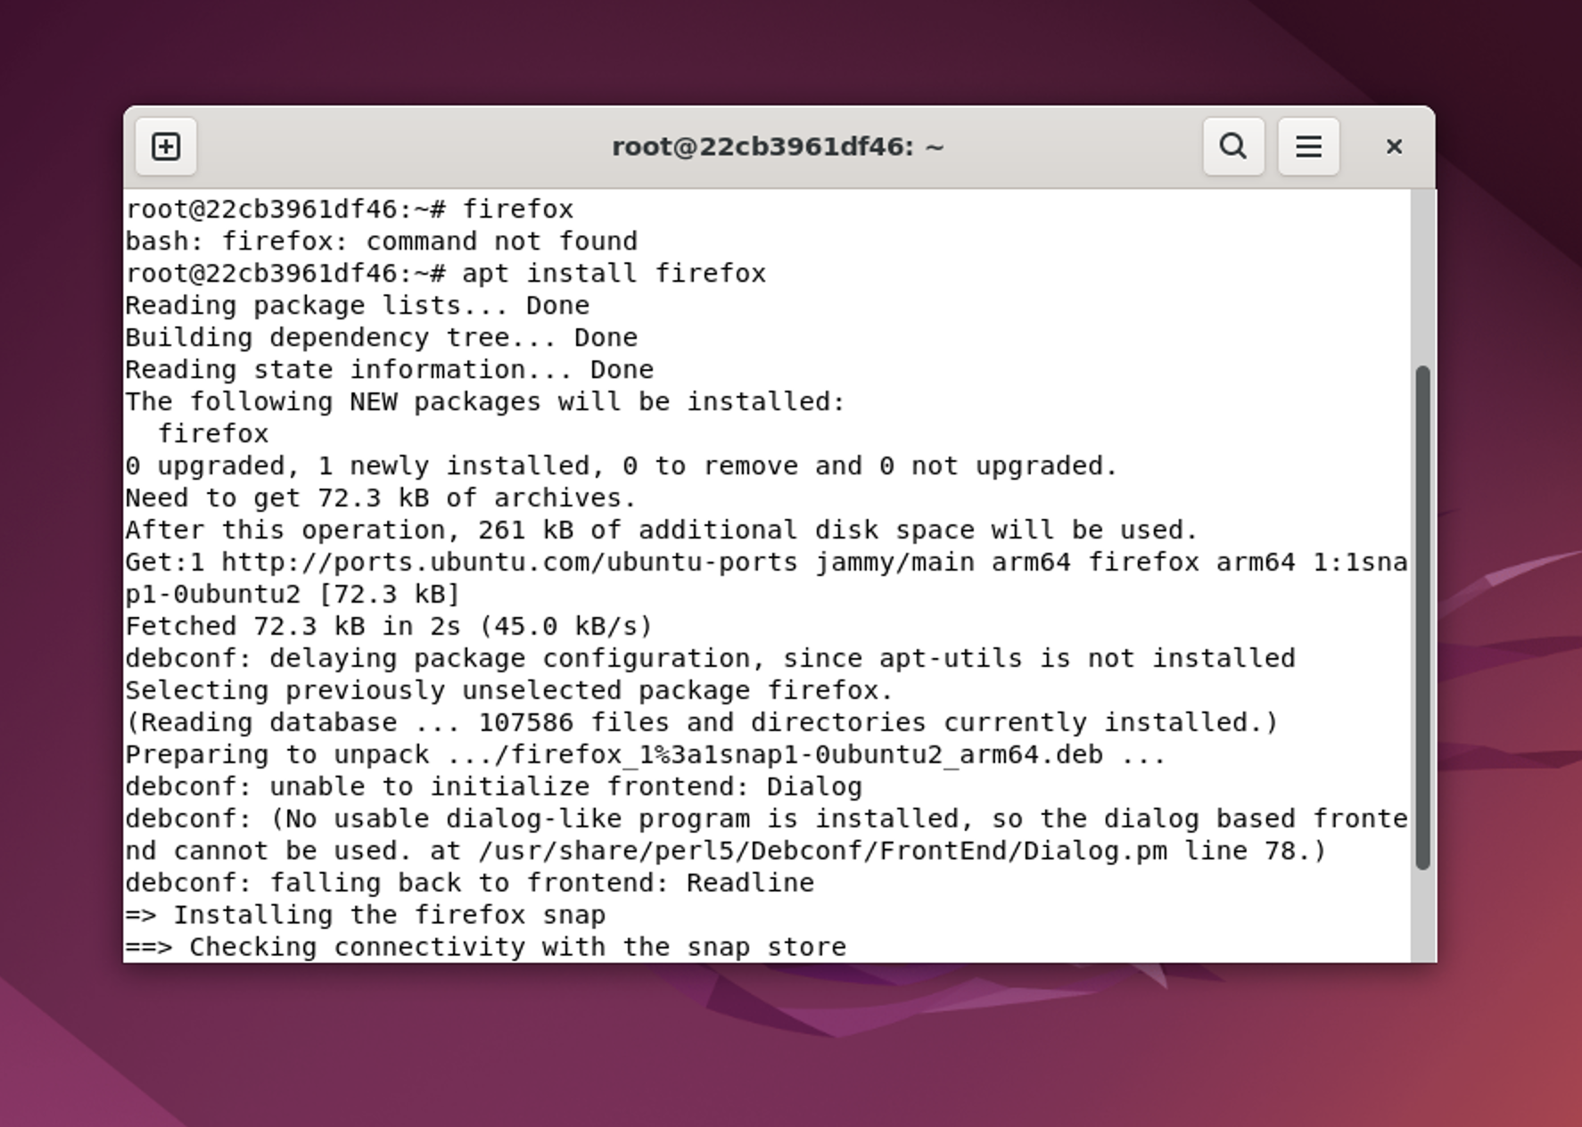Viewport: 1582px width, 1127px height.
Task: Click 'The following NEW packages will be installed:'
Action: click(x=485, y=401)
